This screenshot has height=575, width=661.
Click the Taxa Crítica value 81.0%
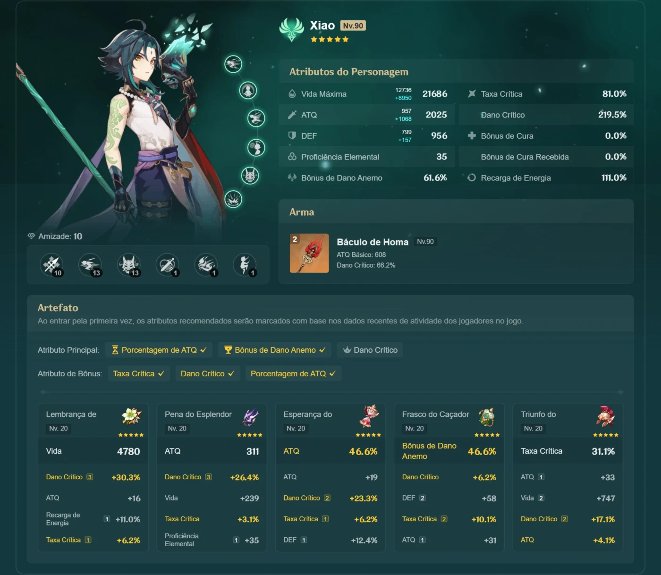tap(614, 94)
